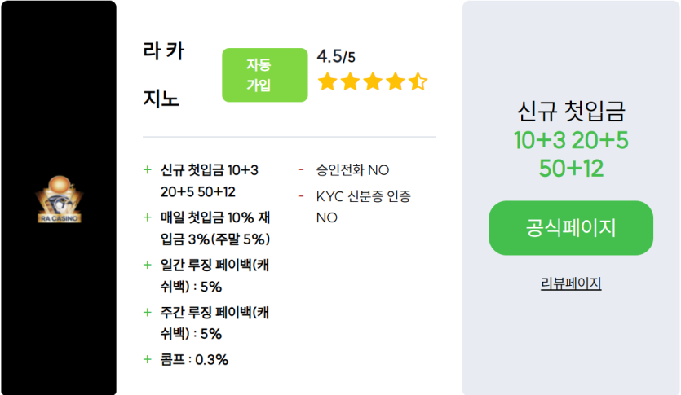The height and width of the screenshot is (395, 681).
Task: Click the second yellow rating star
Action: click(x=350, y=81)
